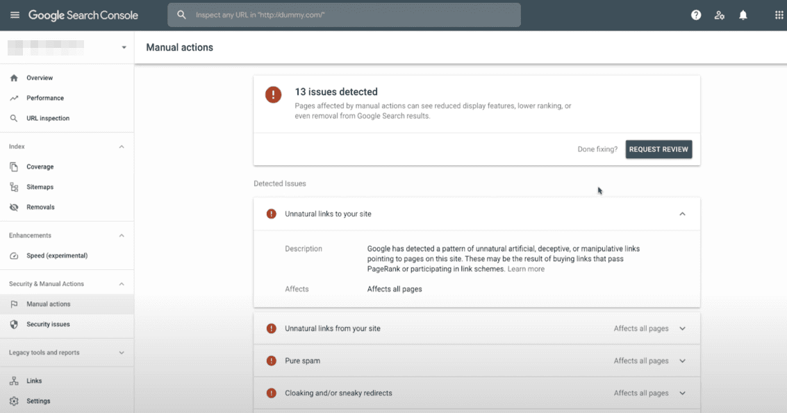
Task: Collapse the Index sidebar section
Action: tap(122, 146)
